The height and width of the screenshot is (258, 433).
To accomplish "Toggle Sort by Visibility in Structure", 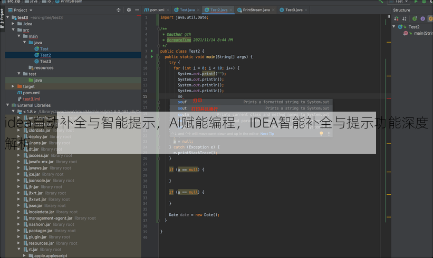I will [x=396, y=19].
